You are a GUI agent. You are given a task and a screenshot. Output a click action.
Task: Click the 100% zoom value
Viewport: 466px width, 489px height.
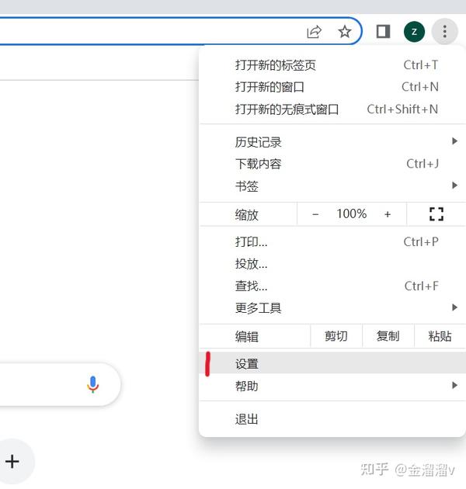pos(352,214)
